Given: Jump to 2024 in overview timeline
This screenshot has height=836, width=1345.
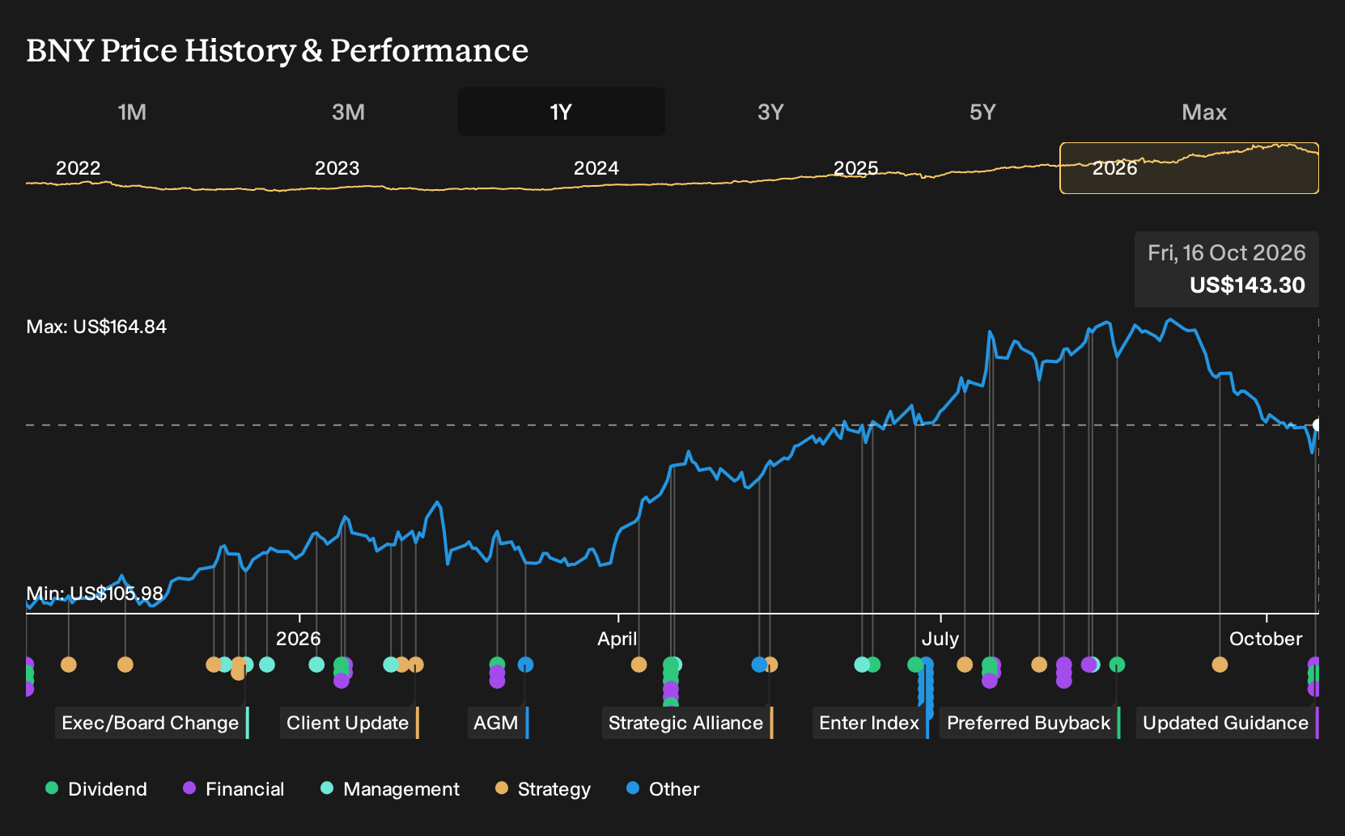Looking at the screenshot, I should pos(596,168).
